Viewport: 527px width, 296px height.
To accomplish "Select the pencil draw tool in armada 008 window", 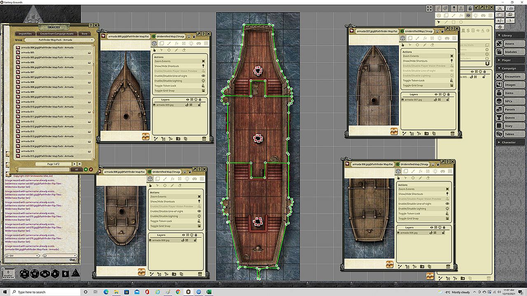I will click(172, 185).
